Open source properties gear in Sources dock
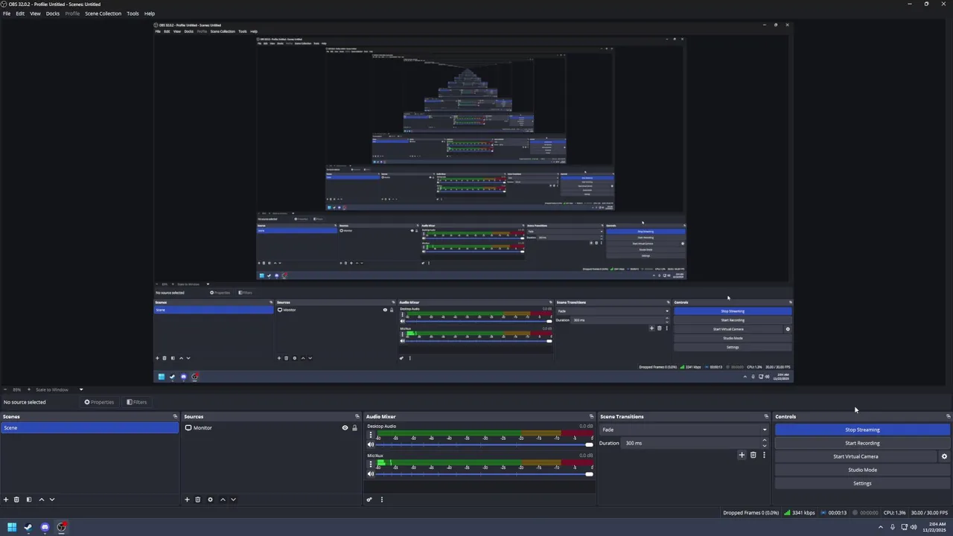 click(210, 500)
